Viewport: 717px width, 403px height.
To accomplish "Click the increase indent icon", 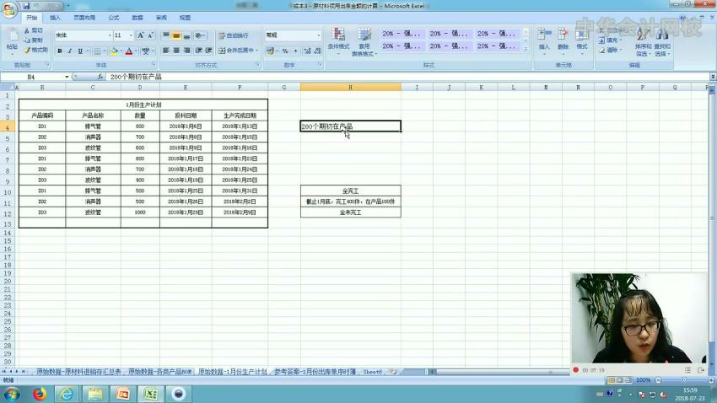I will click(208, 51).
